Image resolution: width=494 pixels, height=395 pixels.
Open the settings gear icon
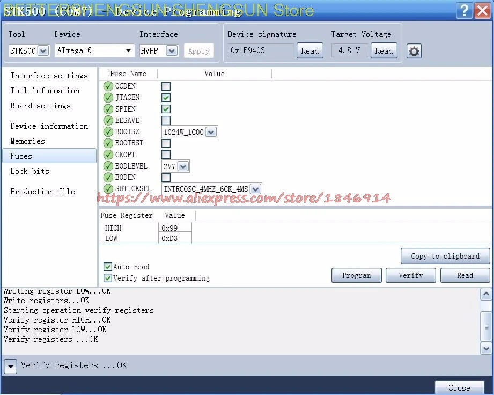414,51
